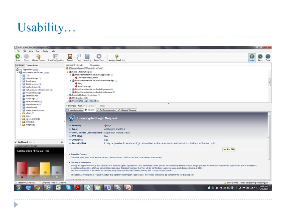Open Manual Explore
Screen dimensions: 286x215
38,57
